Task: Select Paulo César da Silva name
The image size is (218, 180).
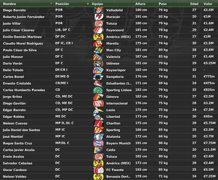Action: click(x=20, y=50)
